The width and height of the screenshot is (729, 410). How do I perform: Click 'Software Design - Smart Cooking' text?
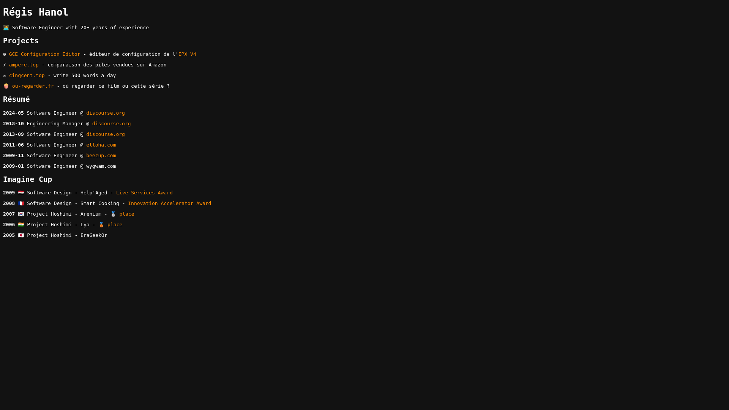pyautogui.click(x=73, y=203)
